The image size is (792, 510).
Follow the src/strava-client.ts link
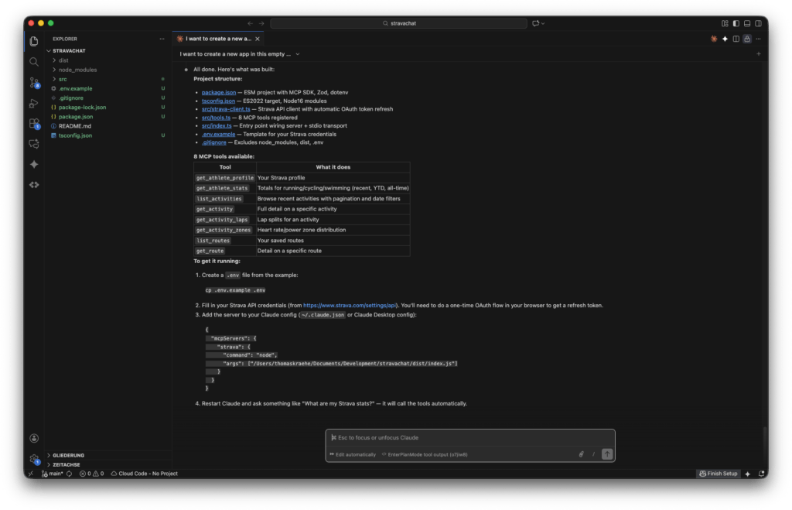click(226, 109)
